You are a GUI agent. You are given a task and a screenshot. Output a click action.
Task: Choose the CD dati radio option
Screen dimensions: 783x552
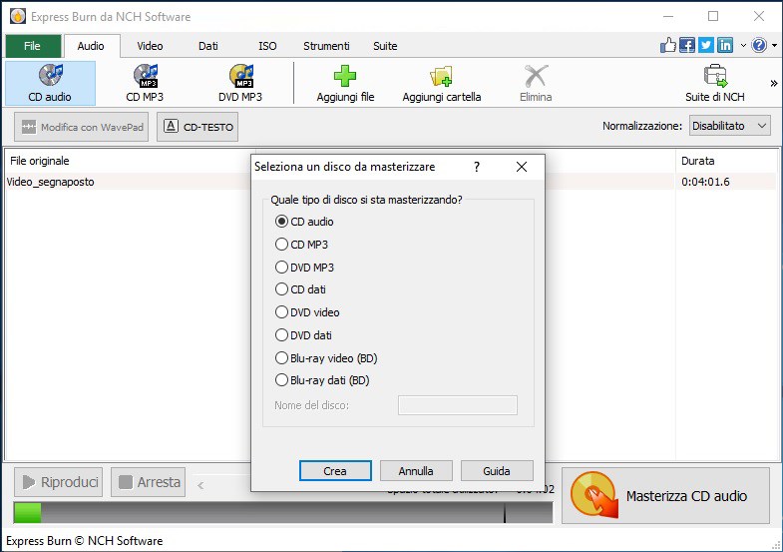[281, 289]
